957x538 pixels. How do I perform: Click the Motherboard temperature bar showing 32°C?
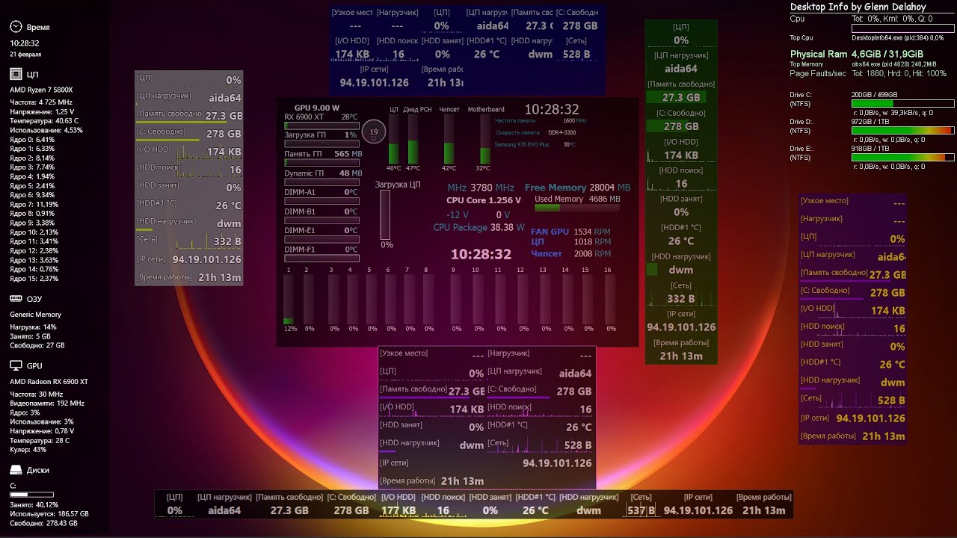[484, 139]
